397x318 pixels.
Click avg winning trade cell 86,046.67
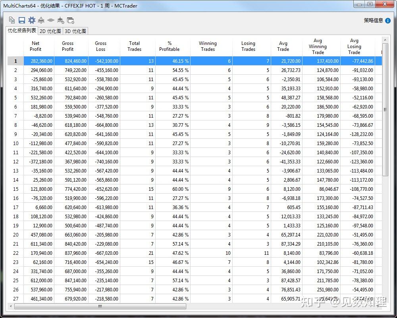click(x=321, y=189)
